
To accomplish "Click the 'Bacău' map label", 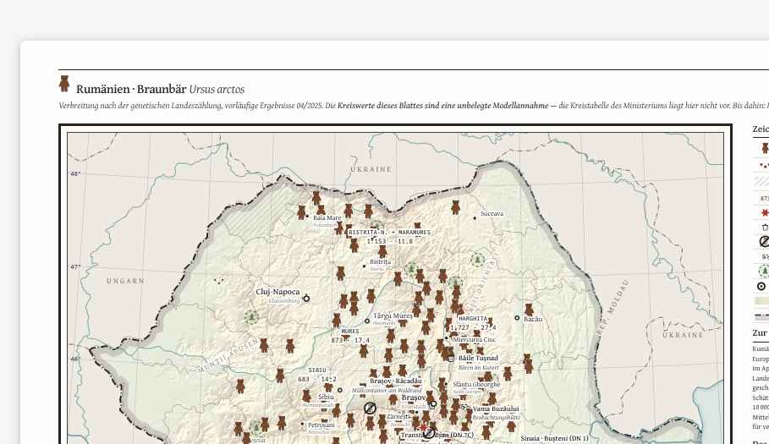I will point(533,319).
